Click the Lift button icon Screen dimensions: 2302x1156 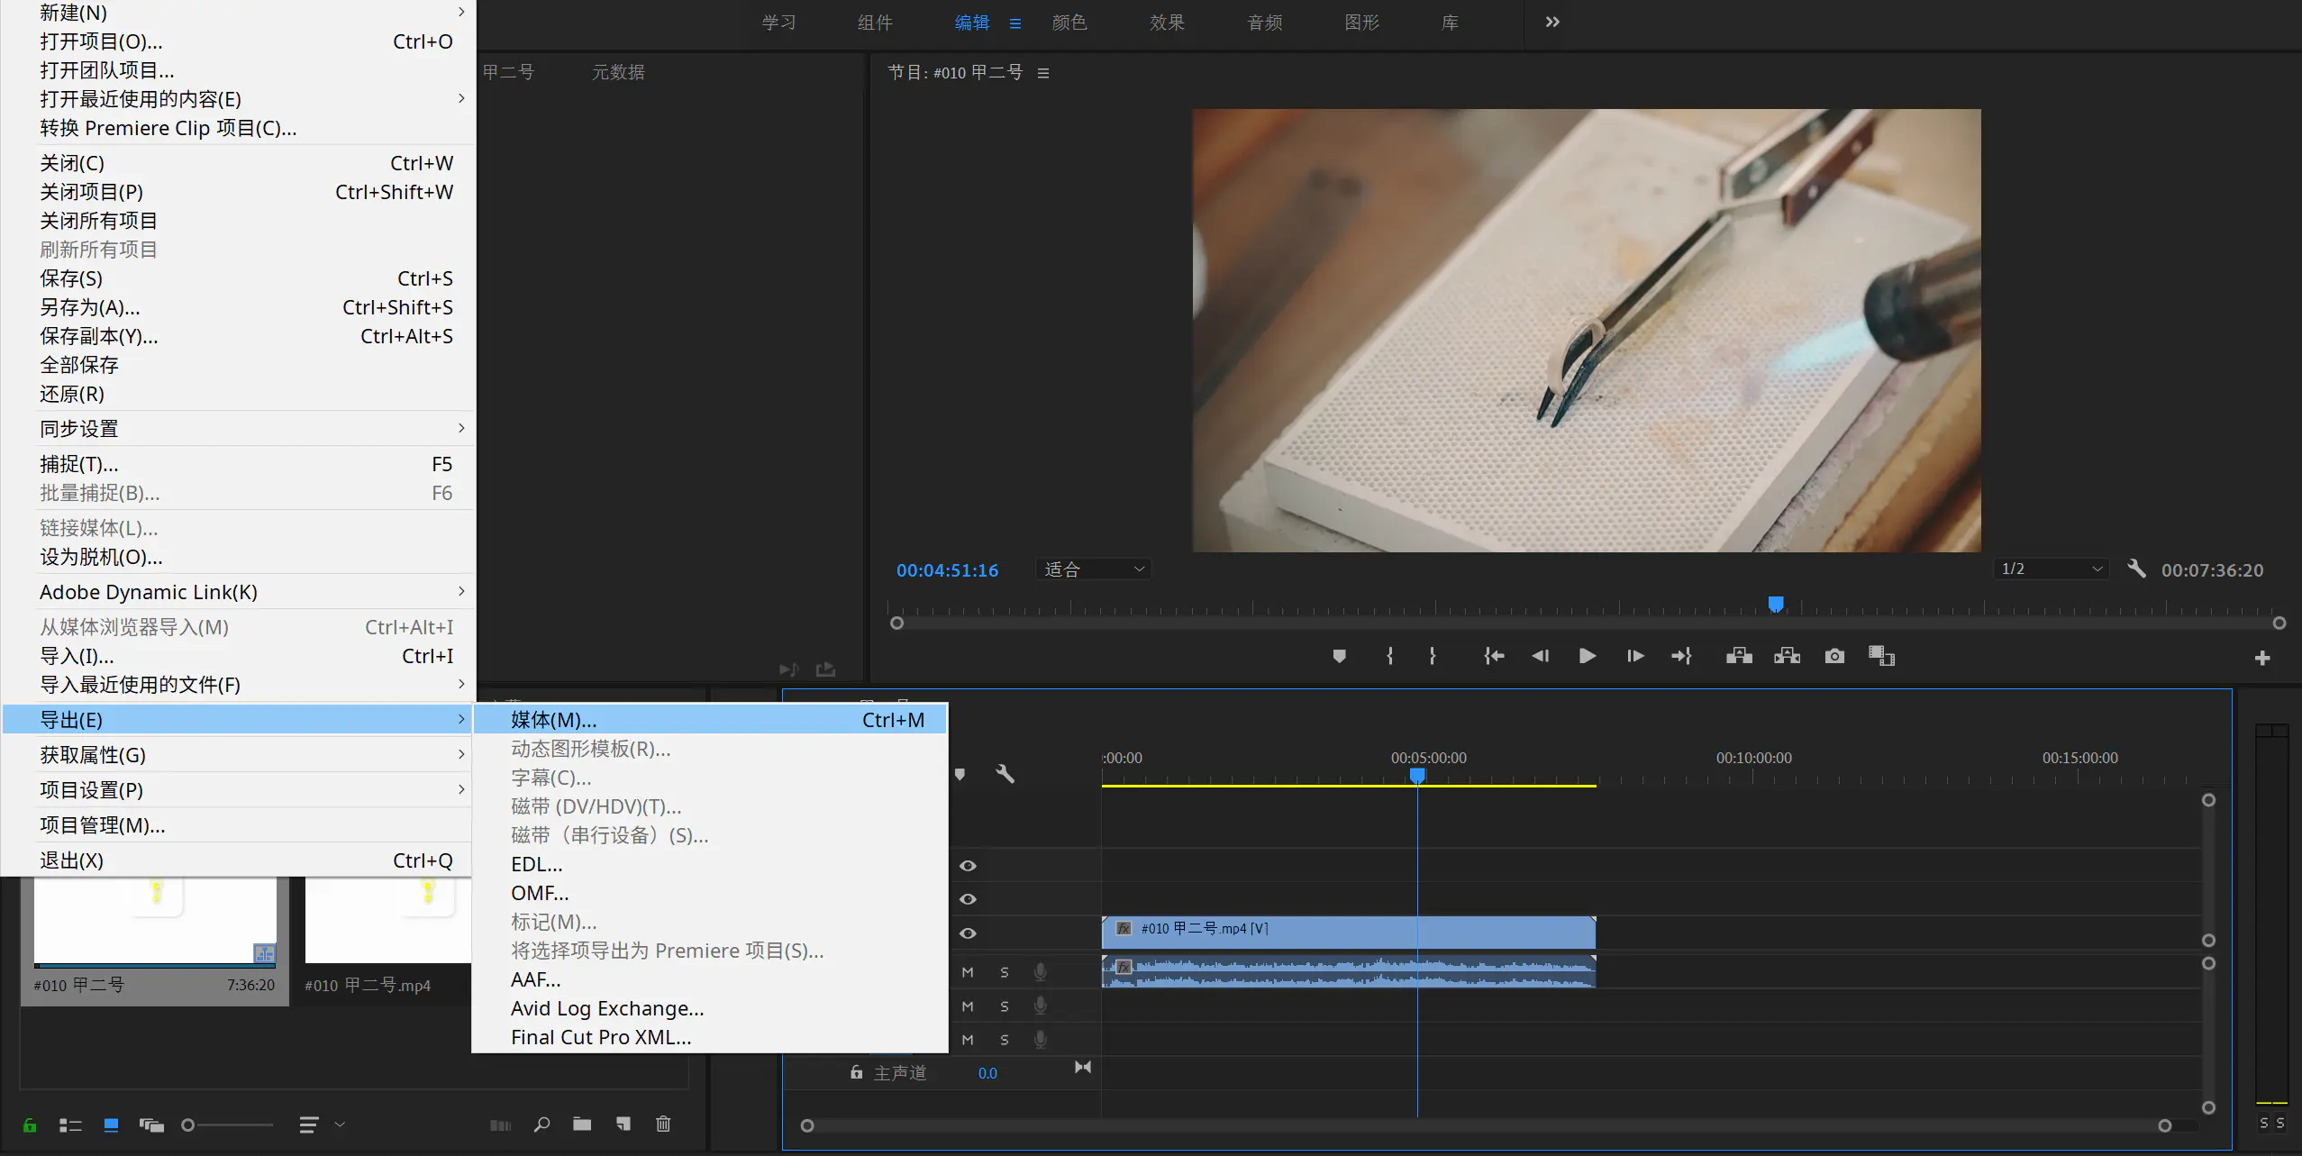[x=1739, y=656]
